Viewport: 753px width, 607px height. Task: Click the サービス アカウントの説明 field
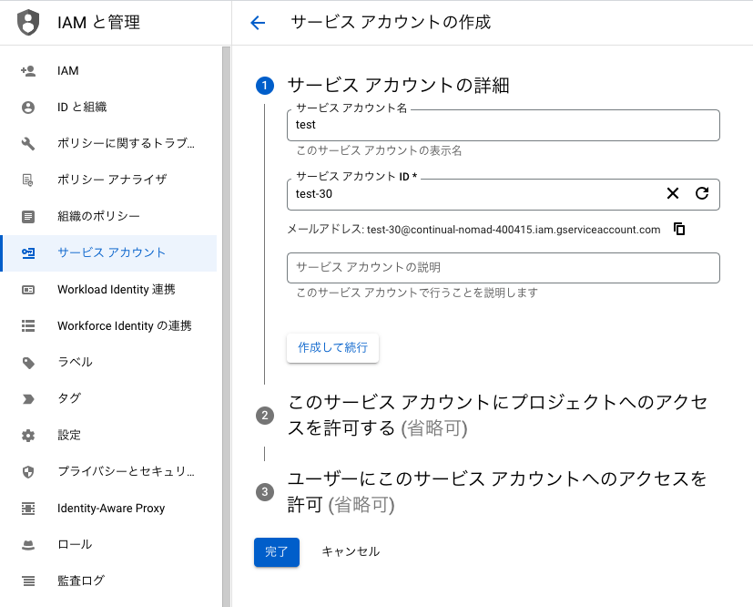coord(504,268)
